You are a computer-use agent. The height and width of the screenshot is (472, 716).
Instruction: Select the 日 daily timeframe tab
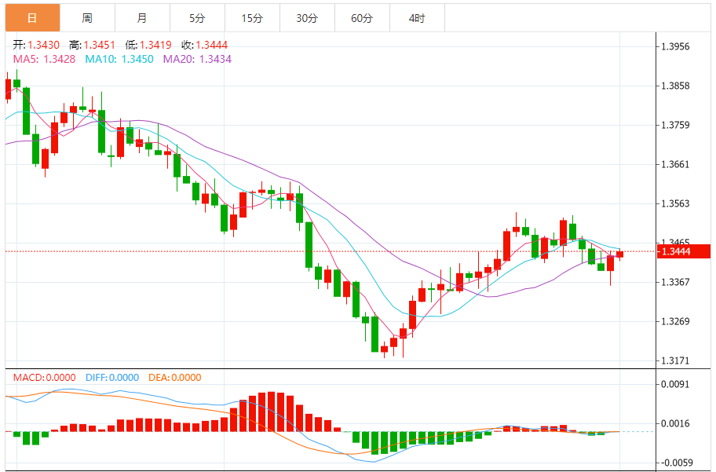pyautogui.click(x=32, y=18)
